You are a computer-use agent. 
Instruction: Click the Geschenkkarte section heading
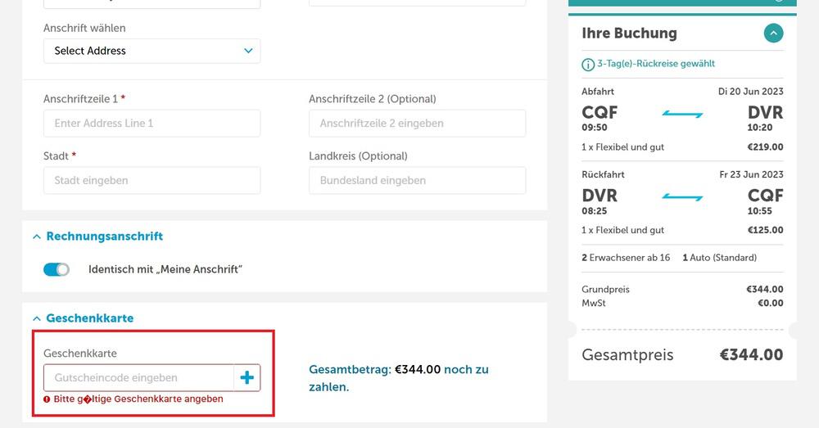pyautogui.click(x=90, y=318)
